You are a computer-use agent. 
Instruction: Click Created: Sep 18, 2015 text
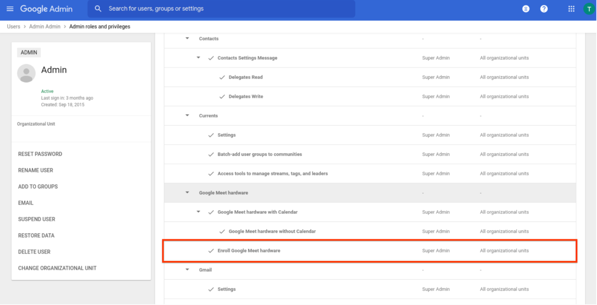point(63,105)
